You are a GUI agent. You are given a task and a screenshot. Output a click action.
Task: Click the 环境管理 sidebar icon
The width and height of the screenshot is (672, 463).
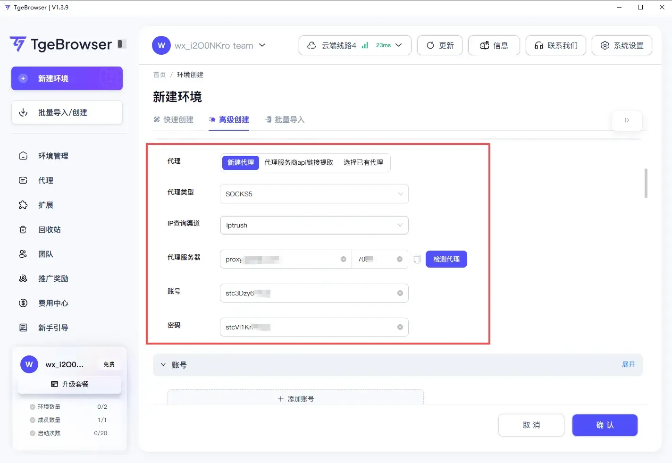[x=23, y=156]
